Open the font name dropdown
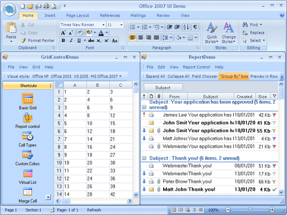Viewport: 287px width, 215px height. pyautogui.click(x=103, y=25)
